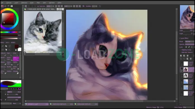
Task: Toggle visibility of Layer5
Action: point(182,80)
